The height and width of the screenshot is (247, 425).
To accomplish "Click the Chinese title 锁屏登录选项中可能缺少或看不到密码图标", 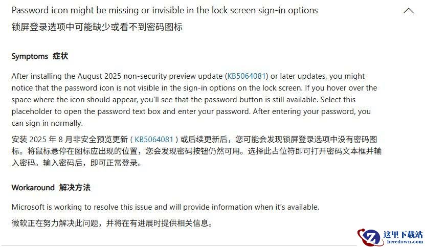I will 97,27.
